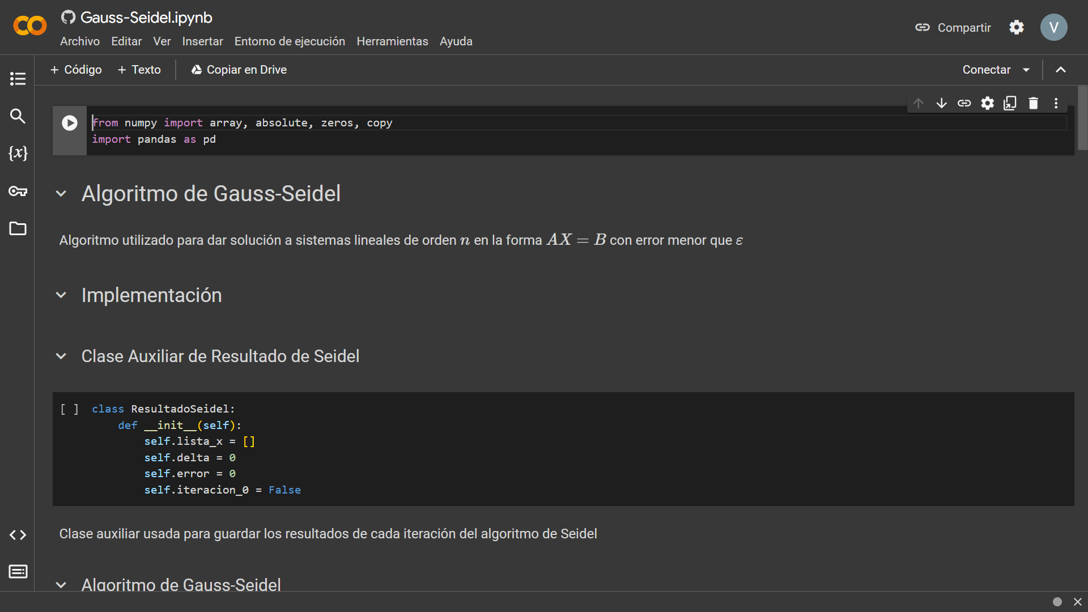Delete the selected cell
Screen dimensions: 1088x612
point(1033,103)
